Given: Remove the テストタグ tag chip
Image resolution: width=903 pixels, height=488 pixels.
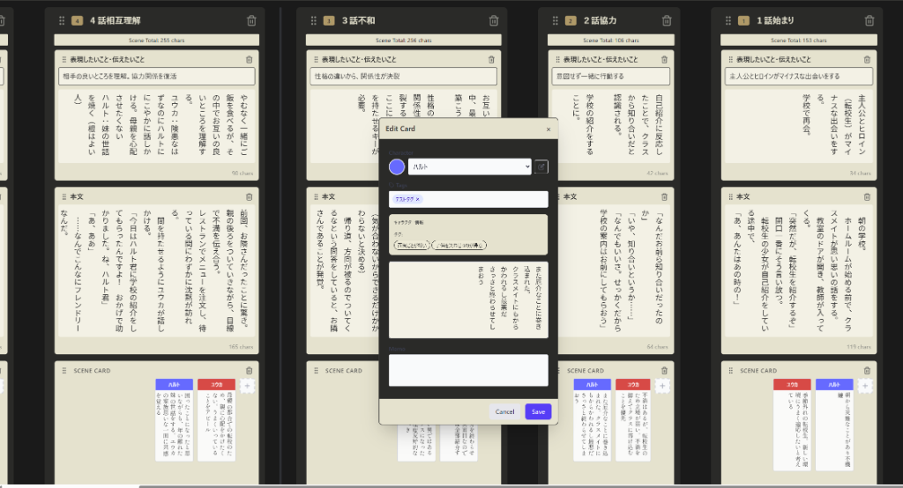Looking at the screenshot, I should pos(418,199).
